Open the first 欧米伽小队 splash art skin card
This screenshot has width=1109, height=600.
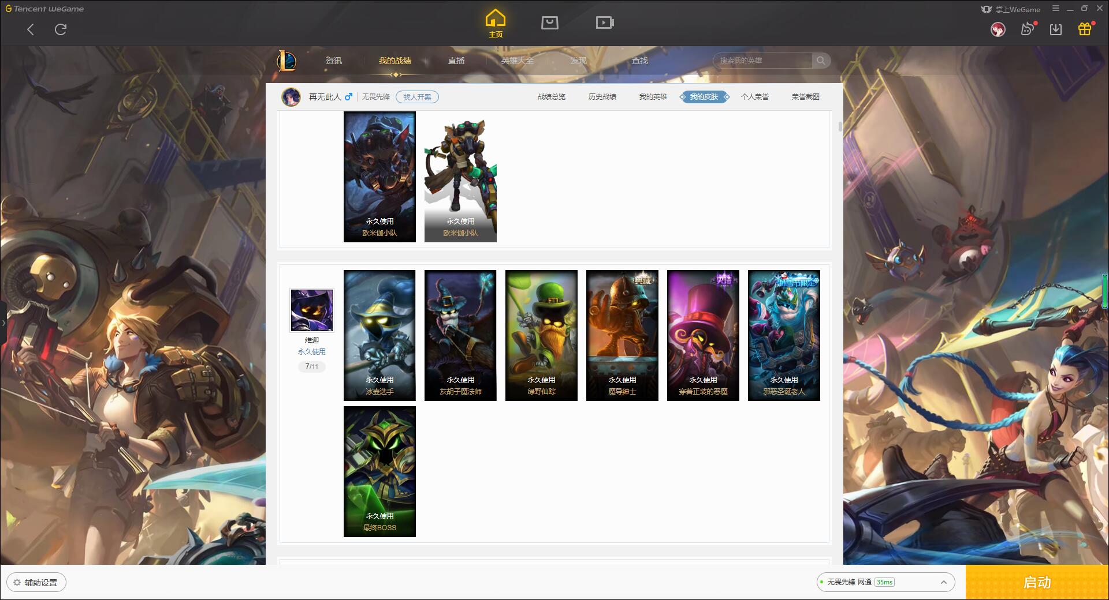pos(379,177)
